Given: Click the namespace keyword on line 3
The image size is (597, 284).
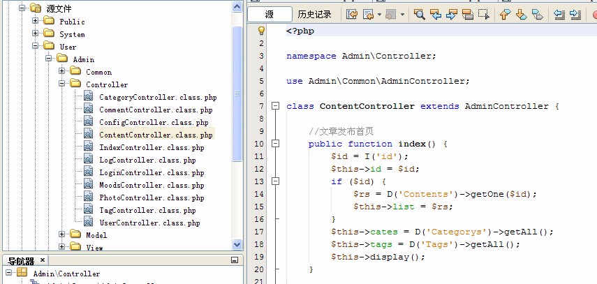Looking at the screenshot, I should [x=311, y=56].
